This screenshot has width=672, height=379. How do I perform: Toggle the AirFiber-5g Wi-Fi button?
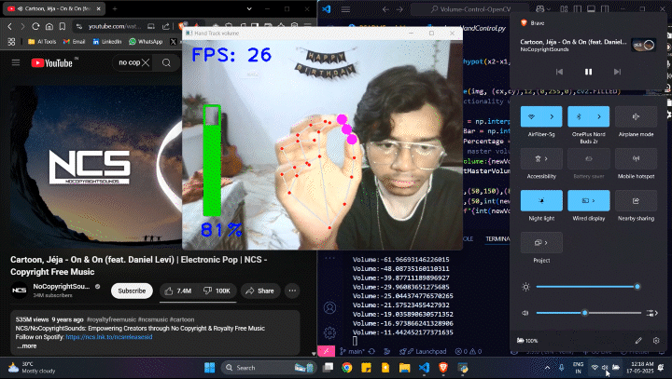[x=531, y=116]
